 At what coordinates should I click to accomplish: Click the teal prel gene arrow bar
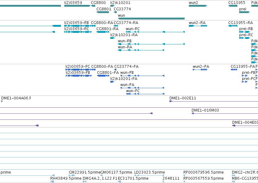coord(244,12)
